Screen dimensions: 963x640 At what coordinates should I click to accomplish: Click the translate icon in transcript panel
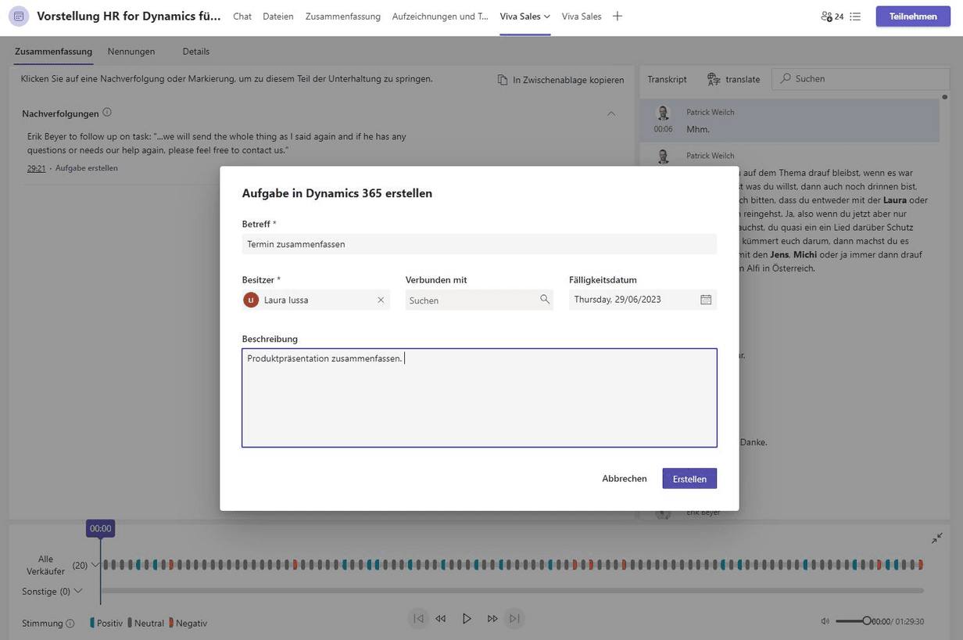point(714,79)
